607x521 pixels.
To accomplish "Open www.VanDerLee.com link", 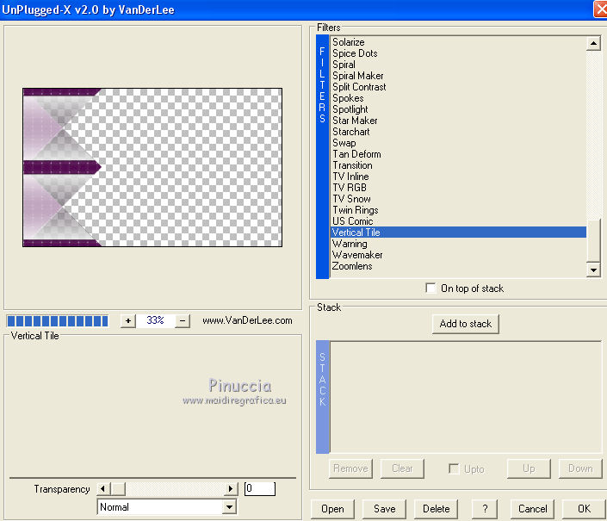I will click(247, 320).
